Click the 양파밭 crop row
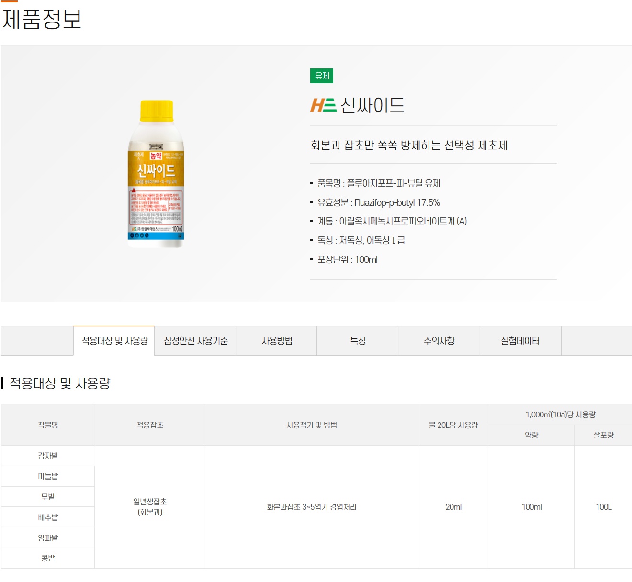The height and width of the screenshot is (582, 632). [48, 538]
